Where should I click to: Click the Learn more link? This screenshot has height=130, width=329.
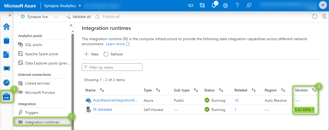[118, 44]
